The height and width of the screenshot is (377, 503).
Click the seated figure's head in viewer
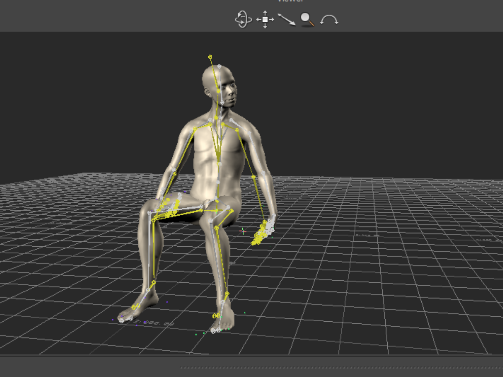coord(220,87)
